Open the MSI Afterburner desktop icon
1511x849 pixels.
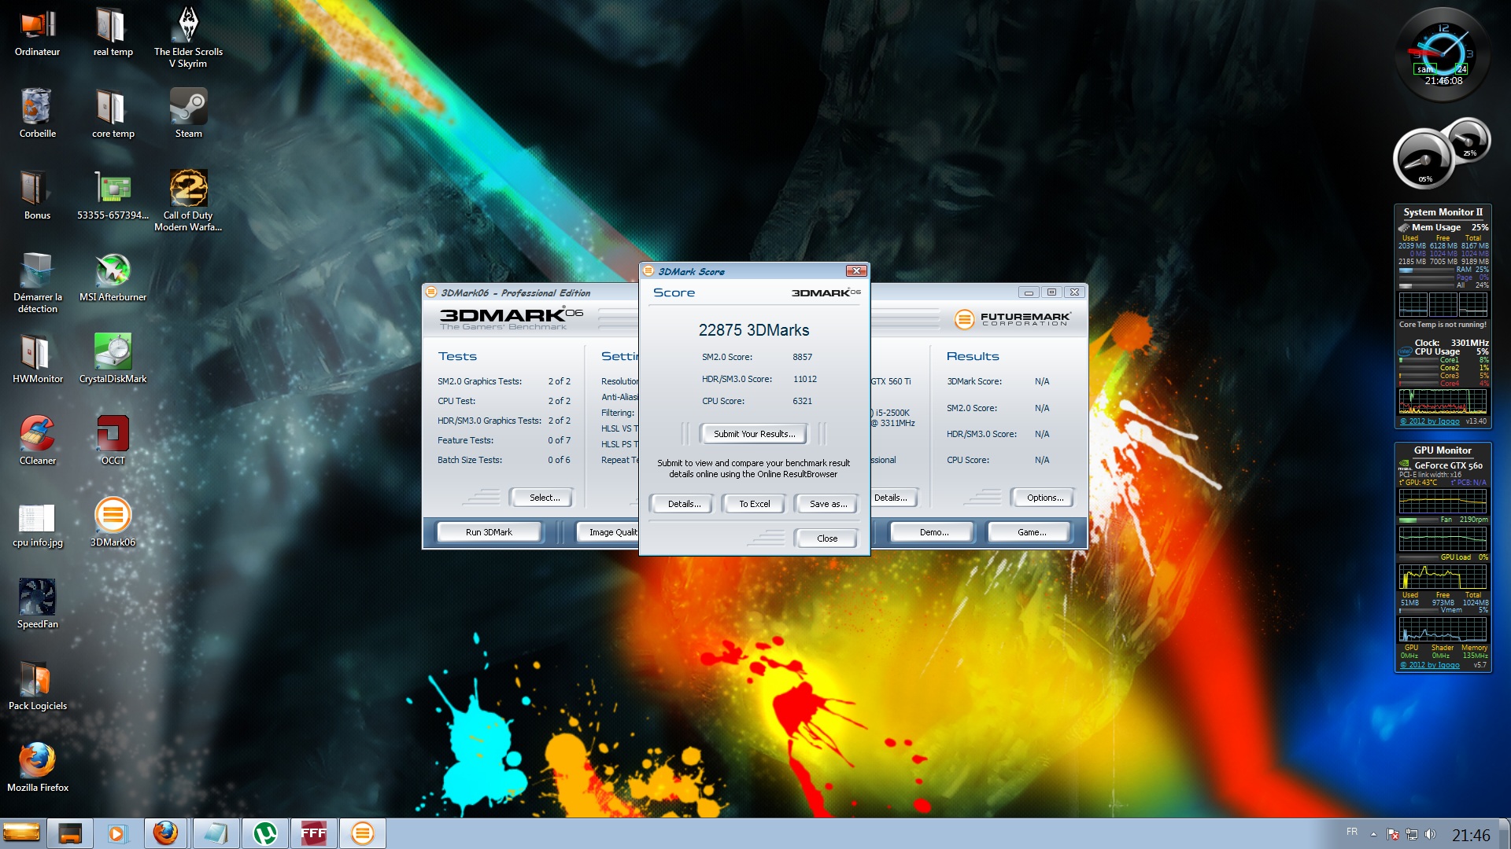coord(113,272)
